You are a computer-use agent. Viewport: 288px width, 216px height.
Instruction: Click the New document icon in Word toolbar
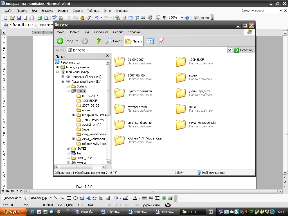coord(6,18)
